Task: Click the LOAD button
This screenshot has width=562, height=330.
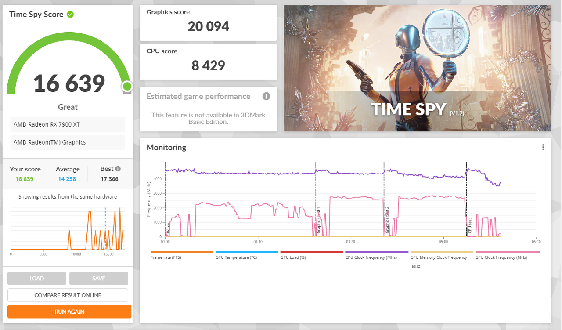Action: [37, 278]
